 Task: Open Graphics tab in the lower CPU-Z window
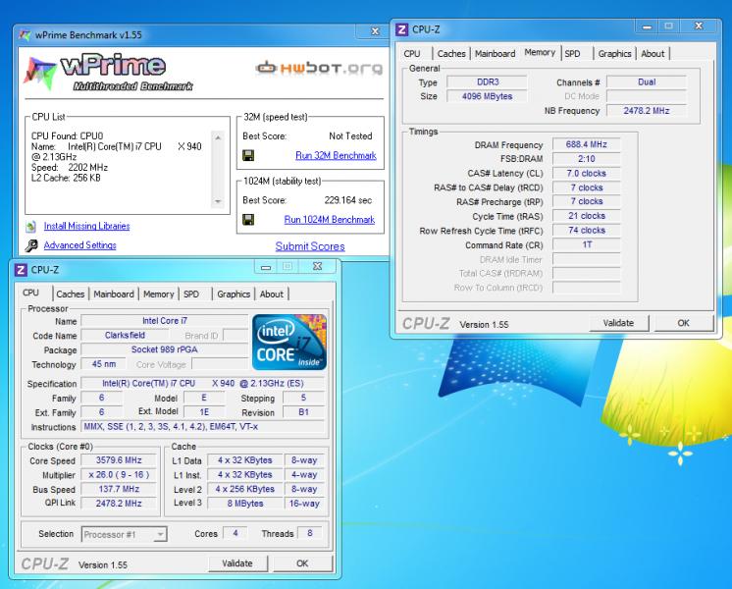pos(234,294)
